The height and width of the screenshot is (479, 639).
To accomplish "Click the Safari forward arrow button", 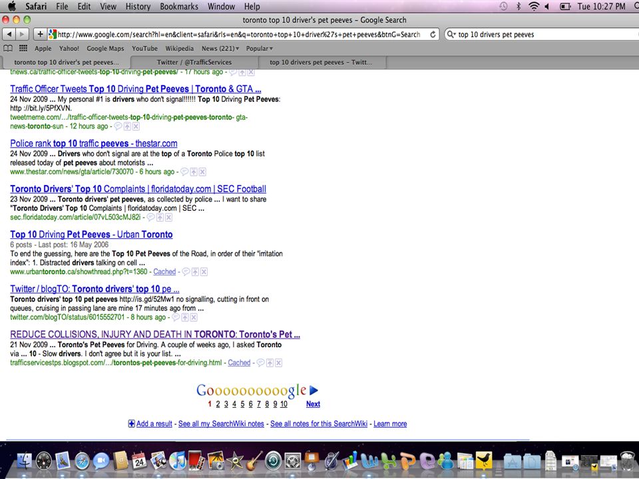I will [x=22, y=34].
